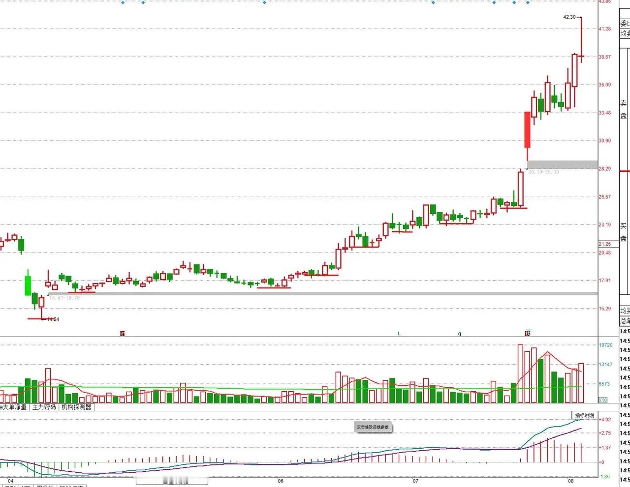Click the red info marker under the gap-up candle
Viewport: 630px width, 487px height.
coord(528,333)
